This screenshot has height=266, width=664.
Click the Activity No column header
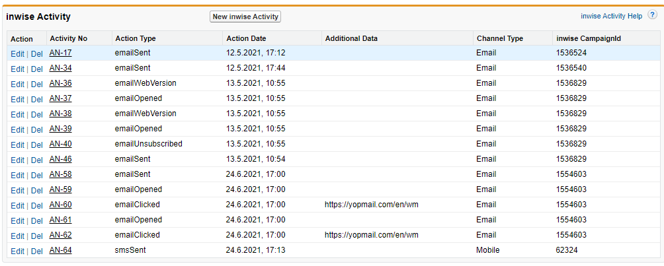[69, 38]
